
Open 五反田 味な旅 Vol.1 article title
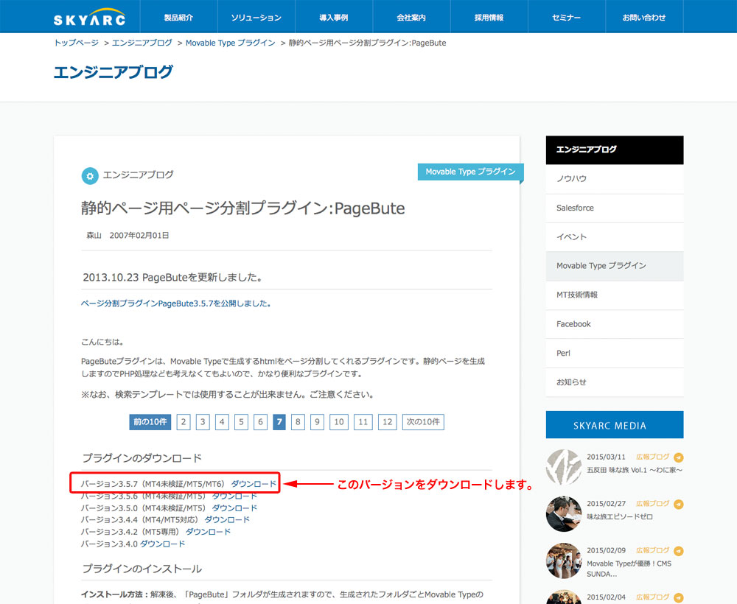[634, 470]
